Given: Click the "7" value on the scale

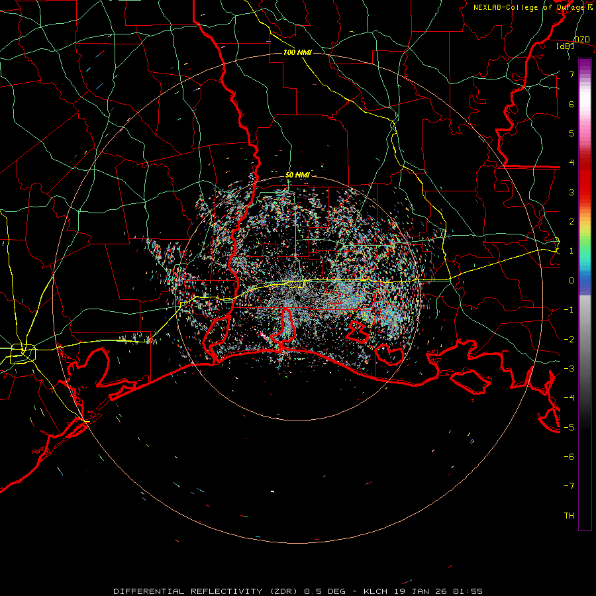Looking at the screenshot, I should pyautogui.click(x=571, y=74).
